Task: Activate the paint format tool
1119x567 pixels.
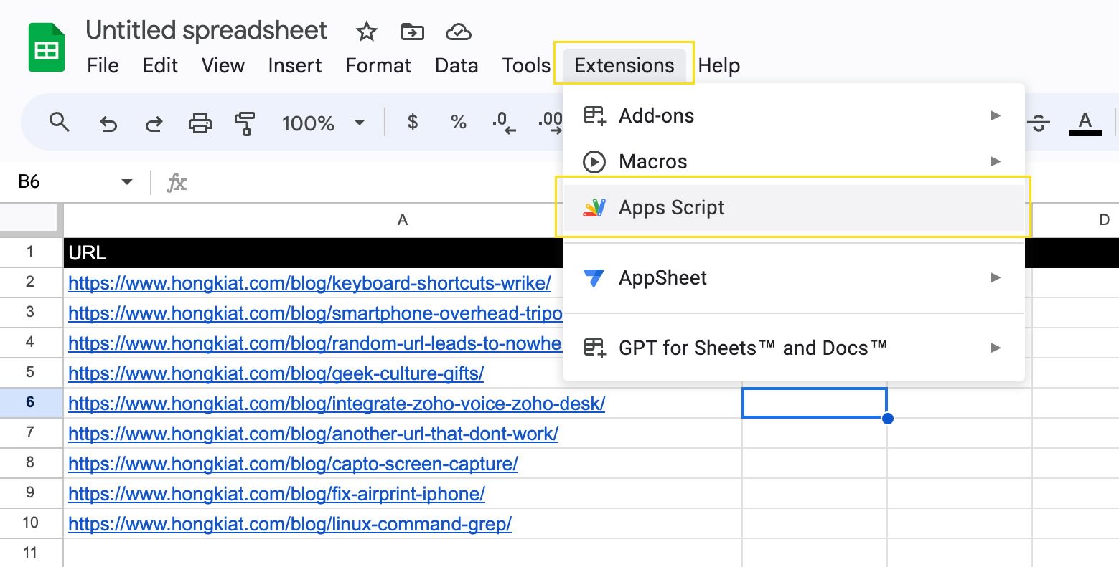Action: coord(245,123)
